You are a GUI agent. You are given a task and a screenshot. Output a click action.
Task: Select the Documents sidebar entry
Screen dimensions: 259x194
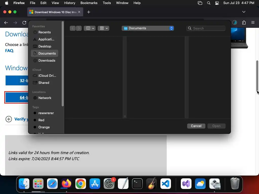pos(44,54)
